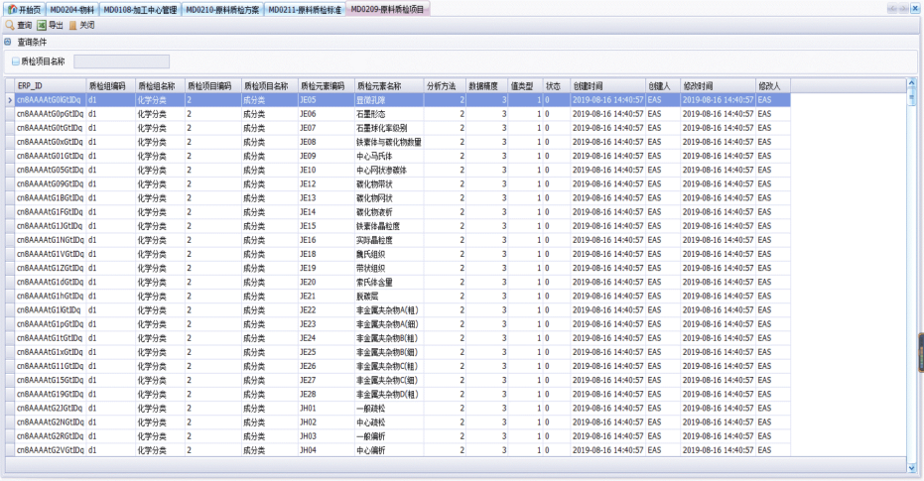This screenshot has width=924, height=481.
Task: Click the 状态 column header
Action: 557,86
